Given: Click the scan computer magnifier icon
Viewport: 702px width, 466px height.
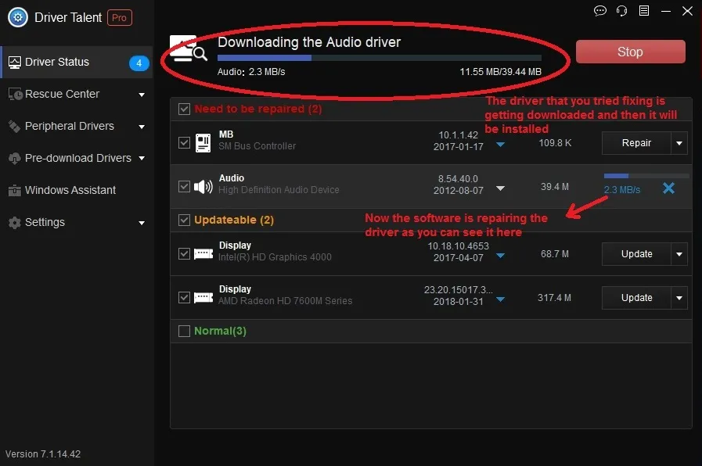Looking at the screenshot, I should [x=188, y=48].
